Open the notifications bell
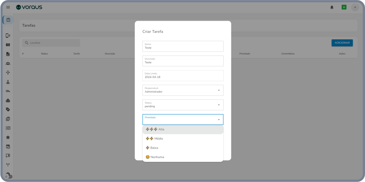This screenshot has height=182, width=365. (332, 7)
